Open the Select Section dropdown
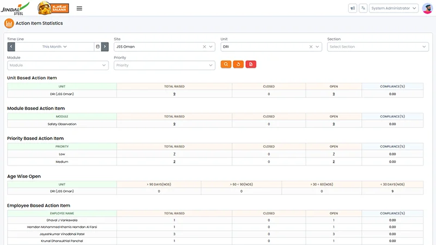The image size is (436, 245). [378, 47]
